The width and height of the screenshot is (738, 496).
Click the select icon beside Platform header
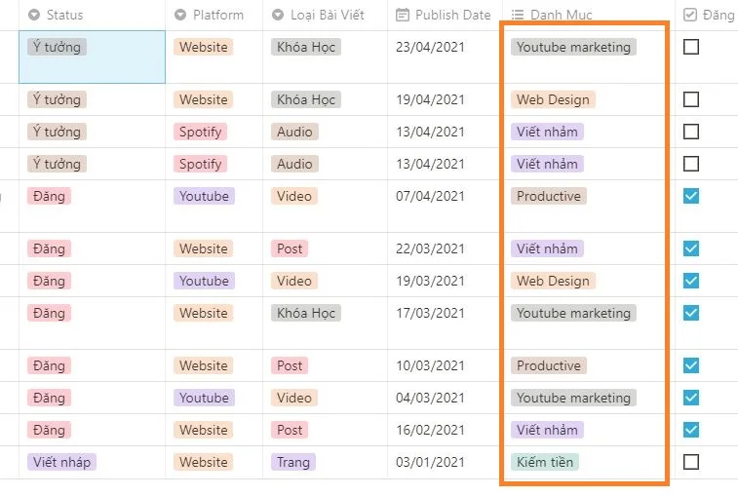click(x=180, y=15)
